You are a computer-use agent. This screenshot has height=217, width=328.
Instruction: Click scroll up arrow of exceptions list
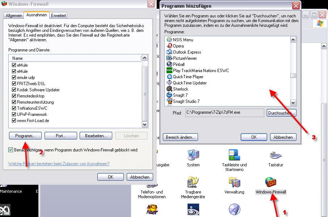pos(144,58)
